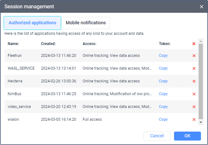Delete the Fleetrun session with red X
This screenshot has width=208, height=145.
(x=194, y=56)
